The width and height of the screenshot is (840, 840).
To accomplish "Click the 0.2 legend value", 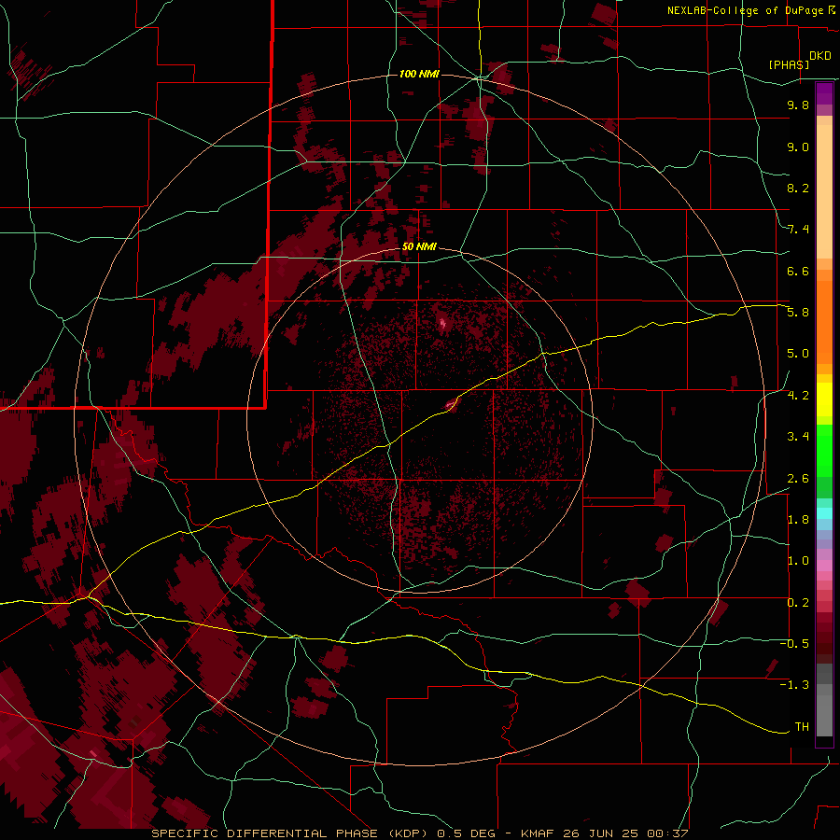I will [x=798, y=603].
